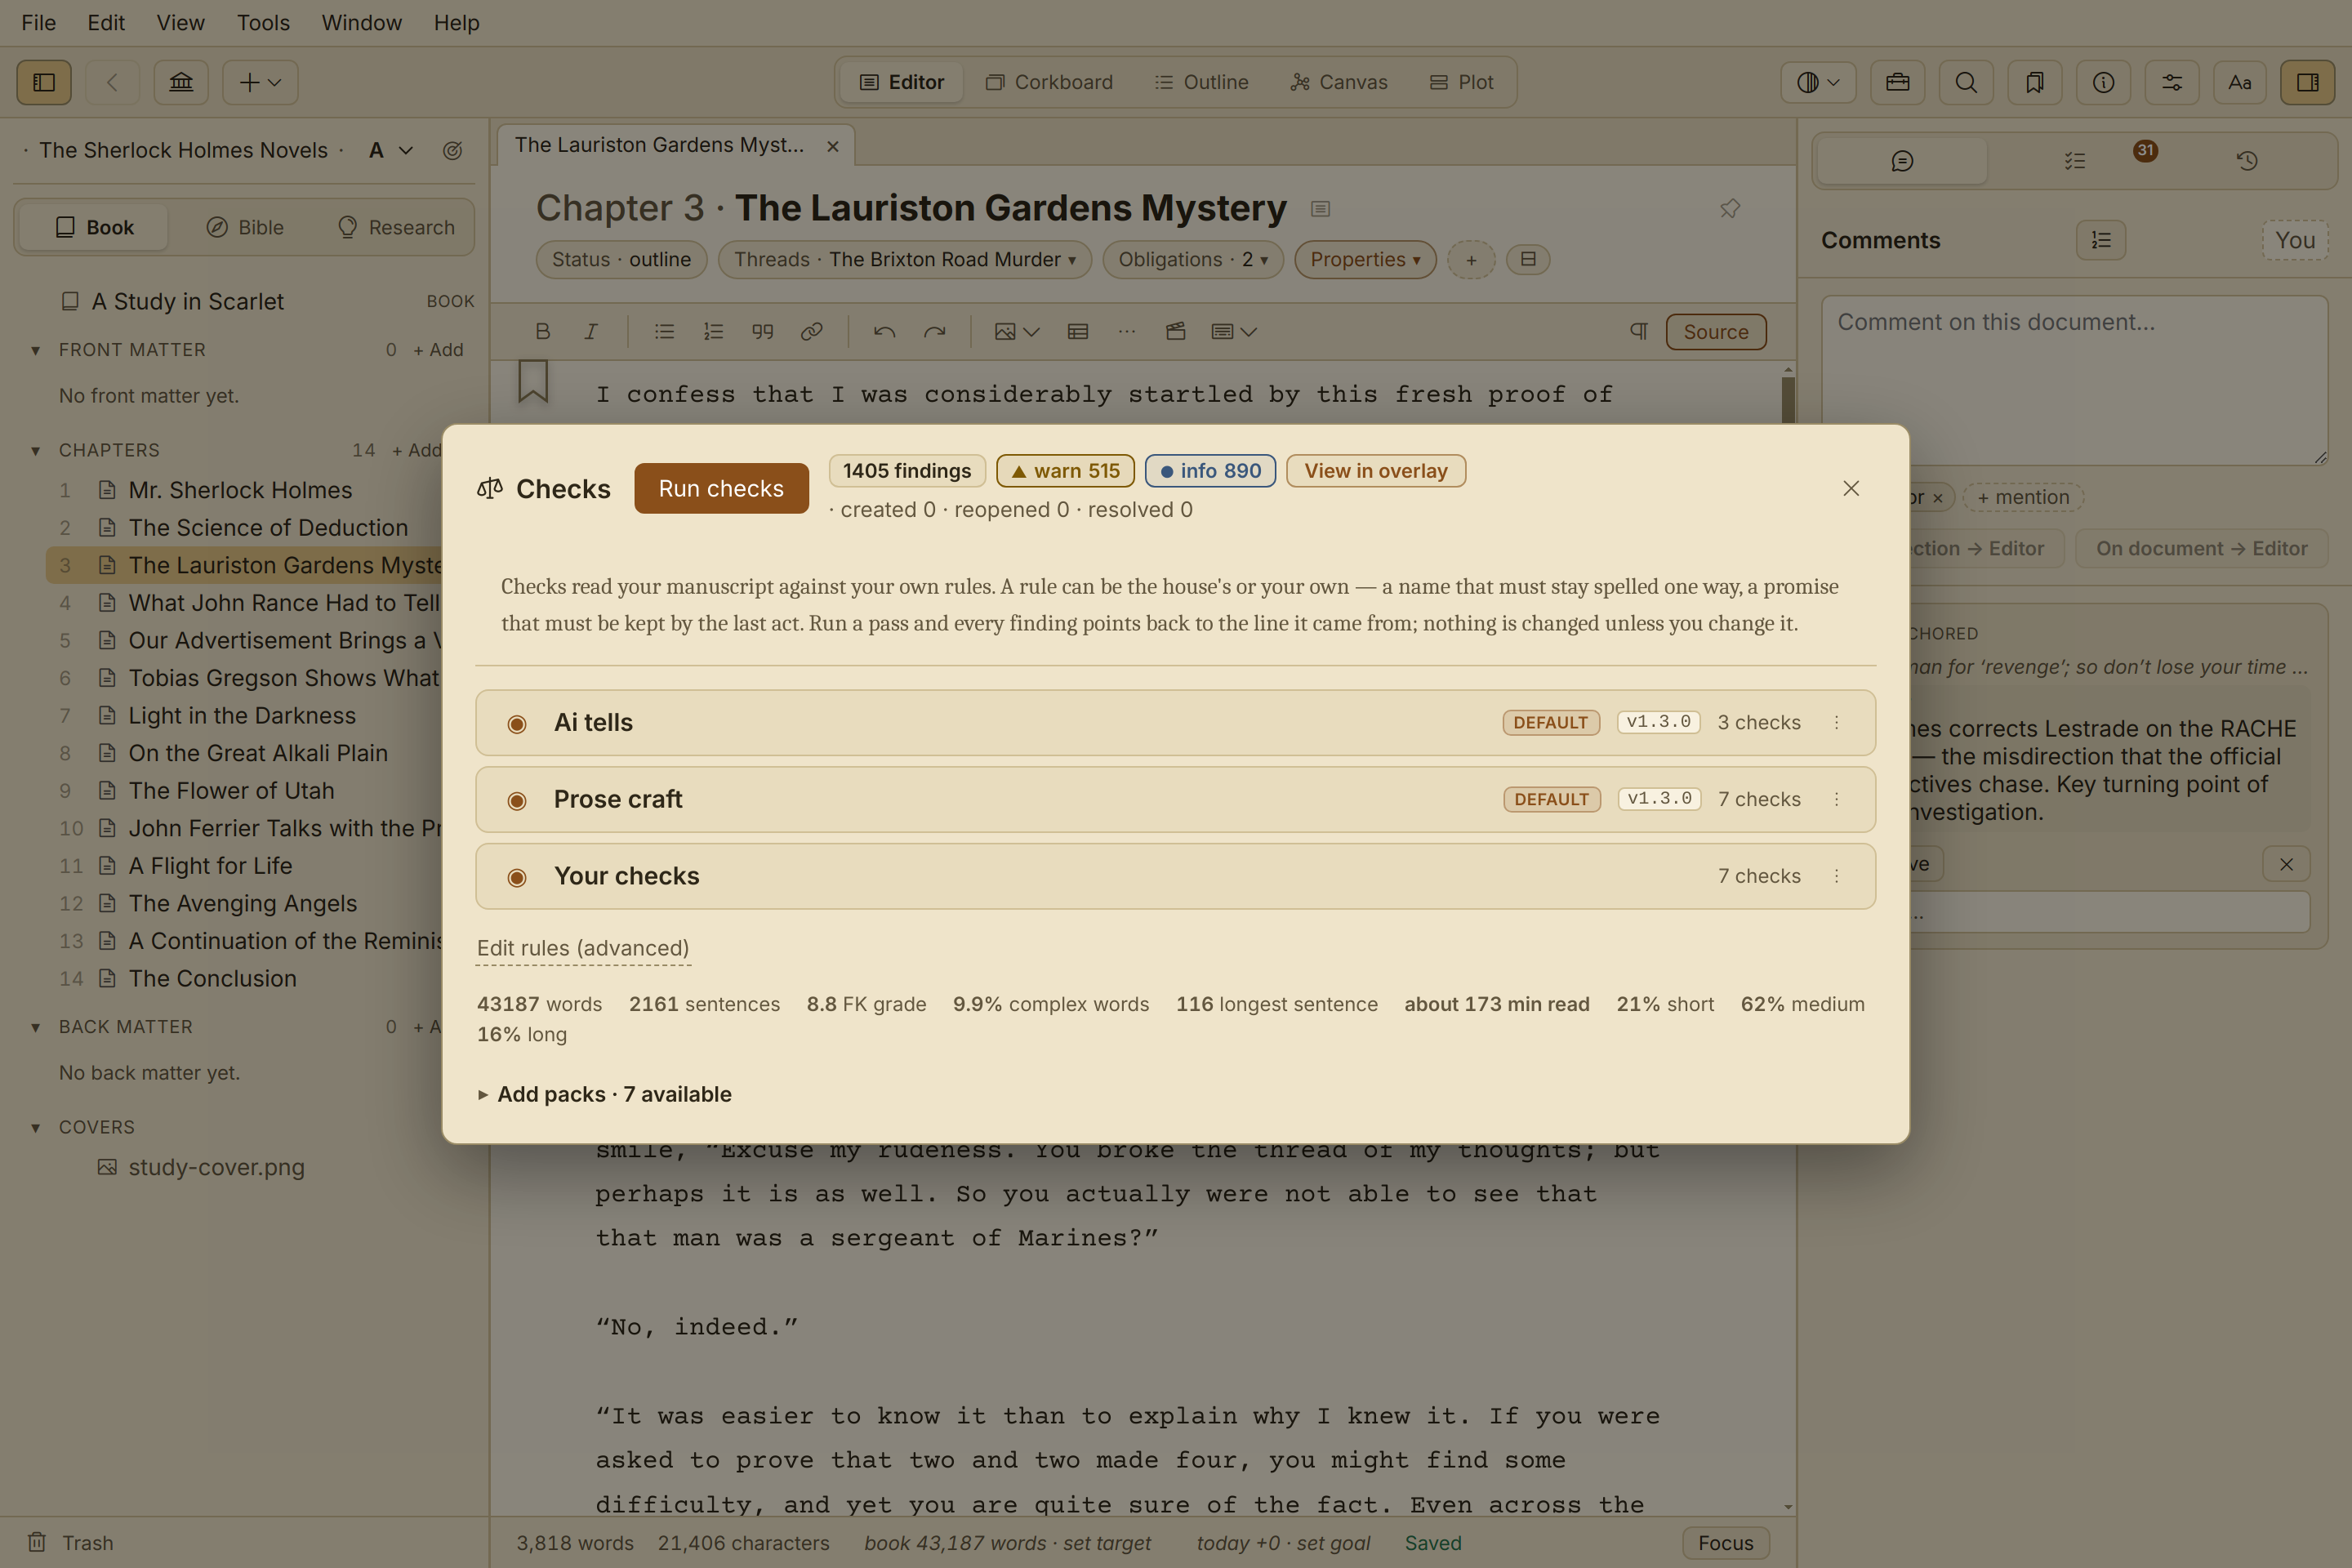Apply italic formatting in the editor toolbar

pos(591,332)
